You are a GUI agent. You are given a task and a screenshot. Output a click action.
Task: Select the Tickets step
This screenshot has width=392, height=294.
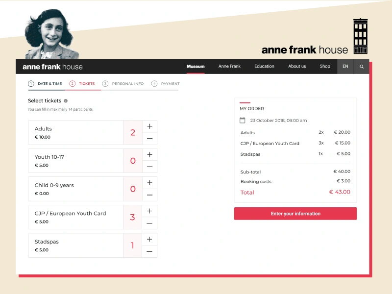[82, 83]
